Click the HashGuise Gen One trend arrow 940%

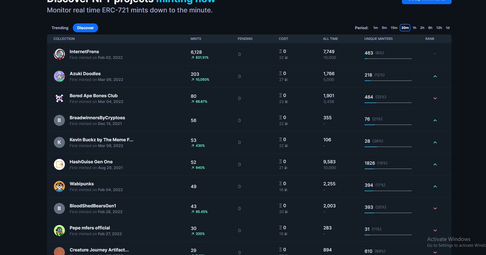coord(192,167)
